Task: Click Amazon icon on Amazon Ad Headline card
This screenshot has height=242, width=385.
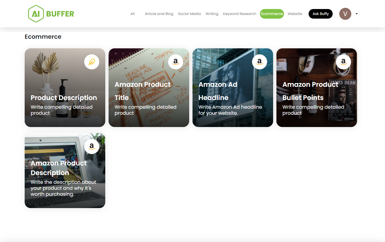Action: pyautogui.click(x=260, y=62)
